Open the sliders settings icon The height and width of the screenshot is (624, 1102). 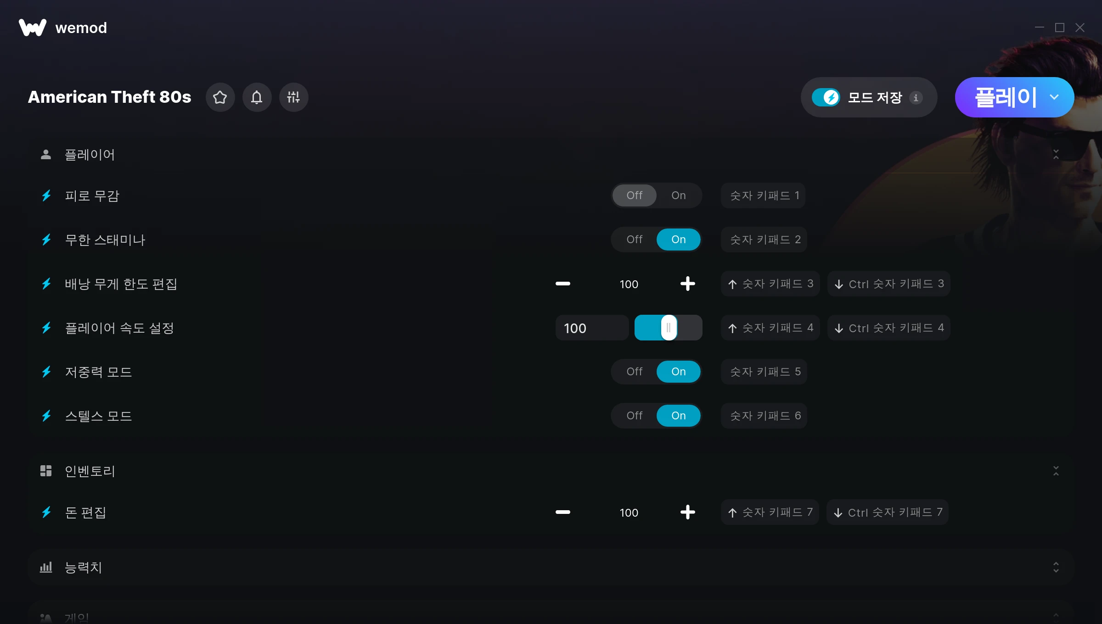(x=293, y=97)
